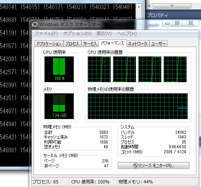Click status bar 物理メモリ: 44%

(136, 182)
